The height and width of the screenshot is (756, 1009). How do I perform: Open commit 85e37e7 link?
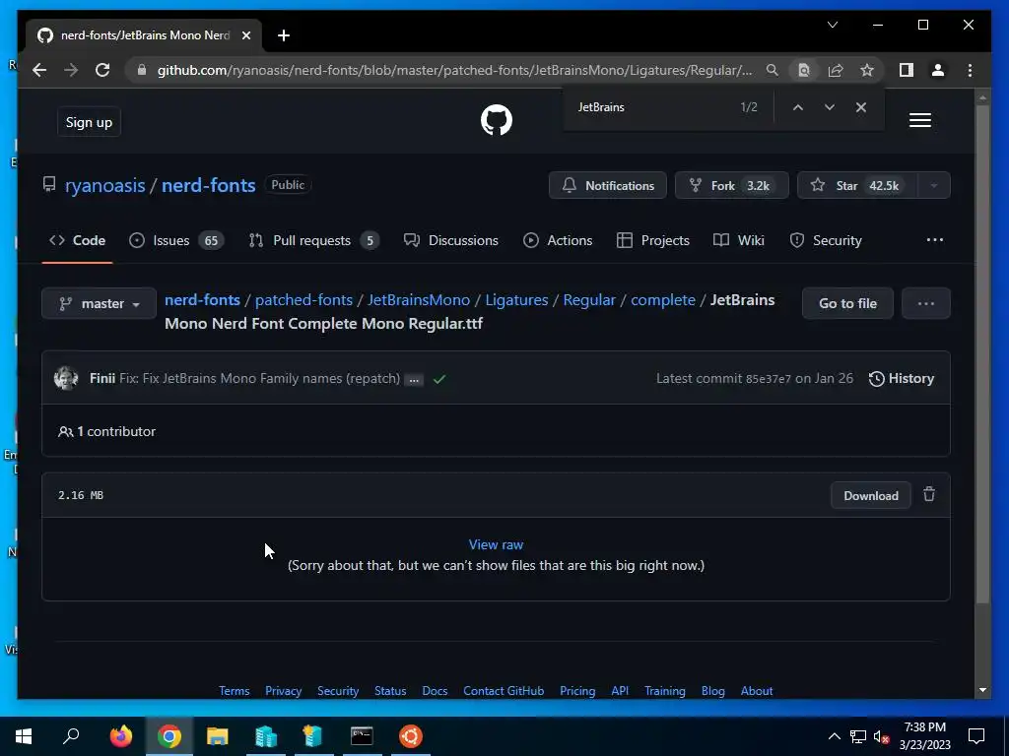pyautogui.click(x=769, y=379)
